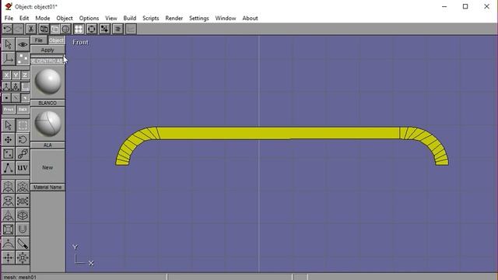Screen dimensions: 498x280
Task: Click the stacked-lines list toolbar icon
Action: click(x=117, y=30)
